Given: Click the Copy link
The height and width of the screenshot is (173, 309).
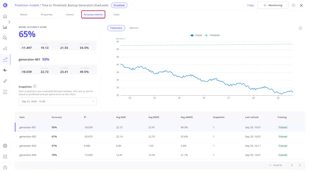Looking at the screenshot, I should [250, 5].
